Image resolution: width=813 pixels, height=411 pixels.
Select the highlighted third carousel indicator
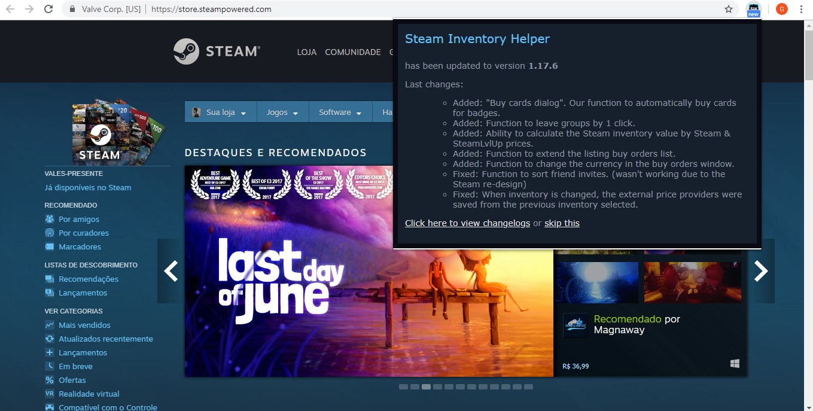click(426, 387)
